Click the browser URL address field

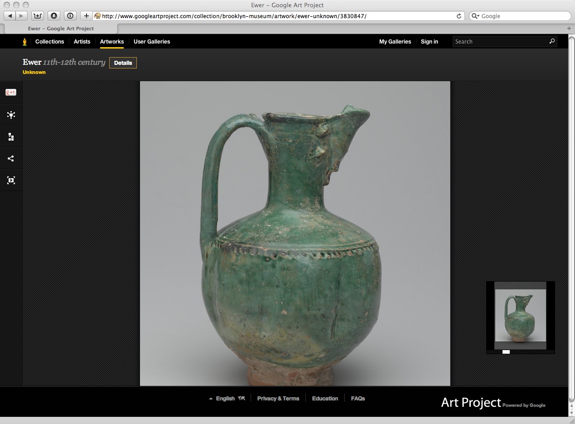click(x=279, y=16)
